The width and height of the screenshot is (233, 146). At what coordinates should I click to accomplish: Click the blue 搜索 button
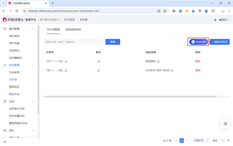tap(113, 42)
